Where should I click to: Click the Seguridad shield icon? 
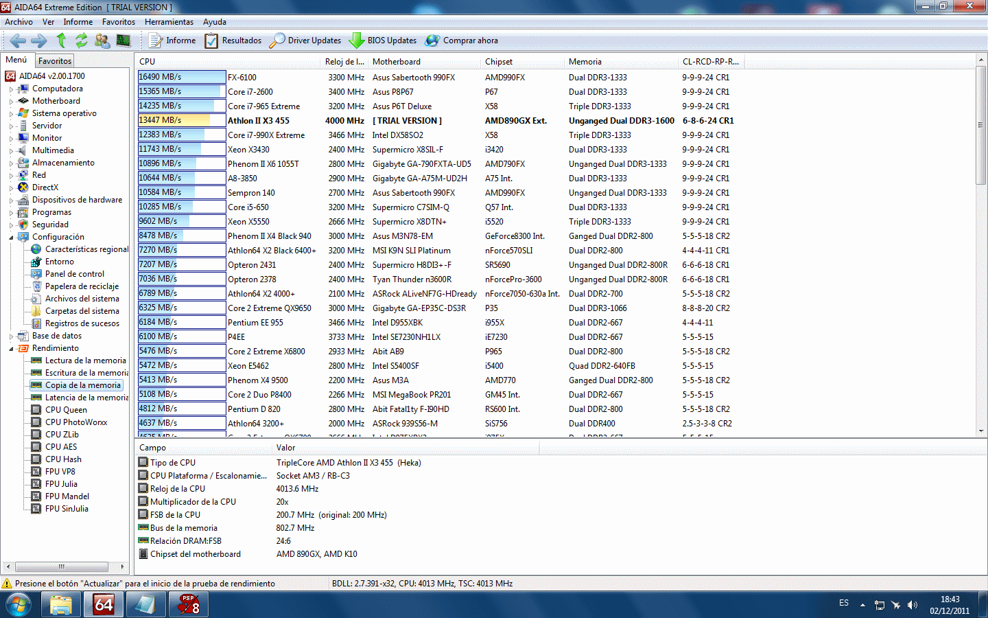pyautogui.click(x=23, y=225)
